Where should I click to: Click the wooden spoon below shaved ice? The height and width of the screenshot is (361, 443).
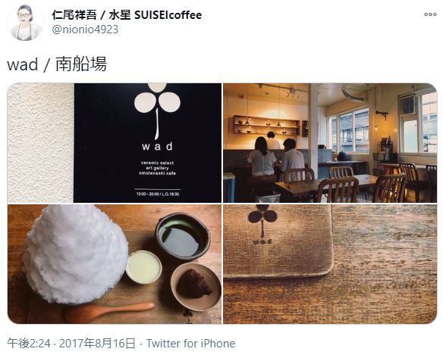point(108,313)
